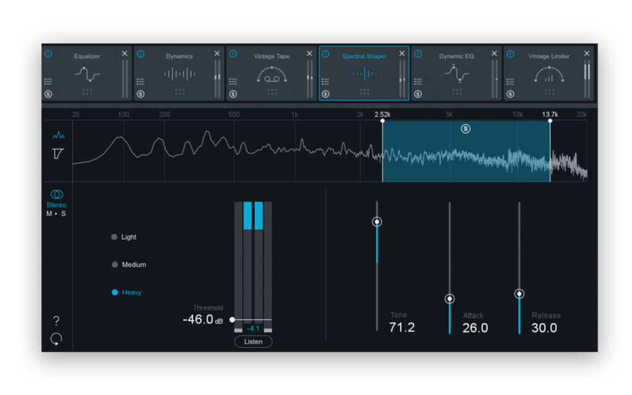Click the -46.0 dB threshold value

pyautogui.click(x=202, y=319)
